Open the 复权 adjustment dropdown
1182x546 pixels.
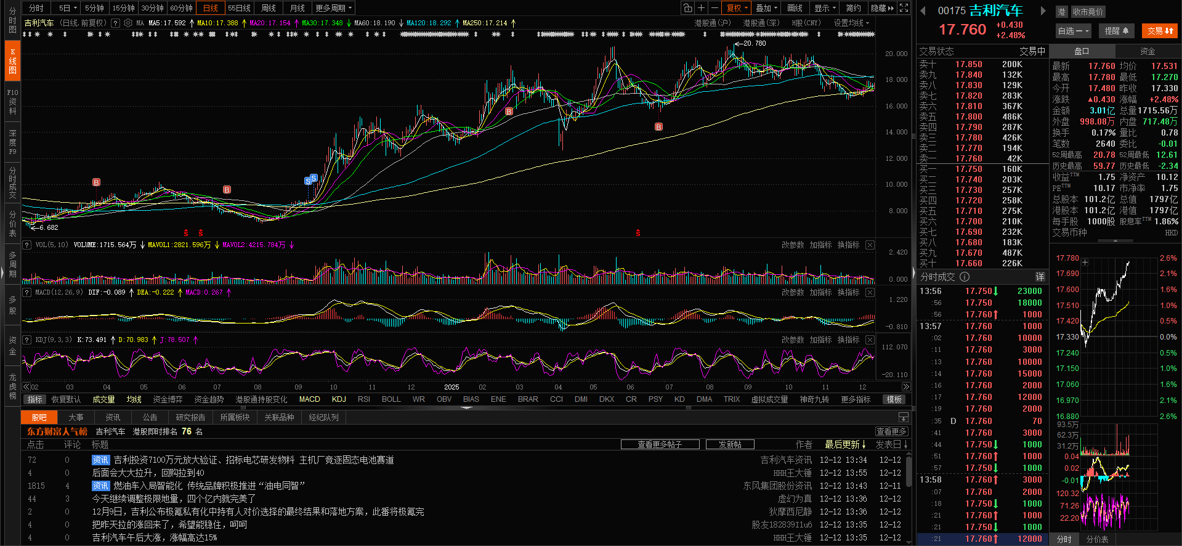737,8
